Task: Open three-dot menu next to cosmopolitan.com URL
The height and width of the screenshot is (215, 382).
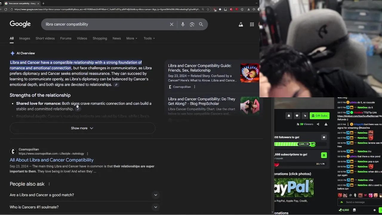Action: pyautogui.click(x=87, y=153)
